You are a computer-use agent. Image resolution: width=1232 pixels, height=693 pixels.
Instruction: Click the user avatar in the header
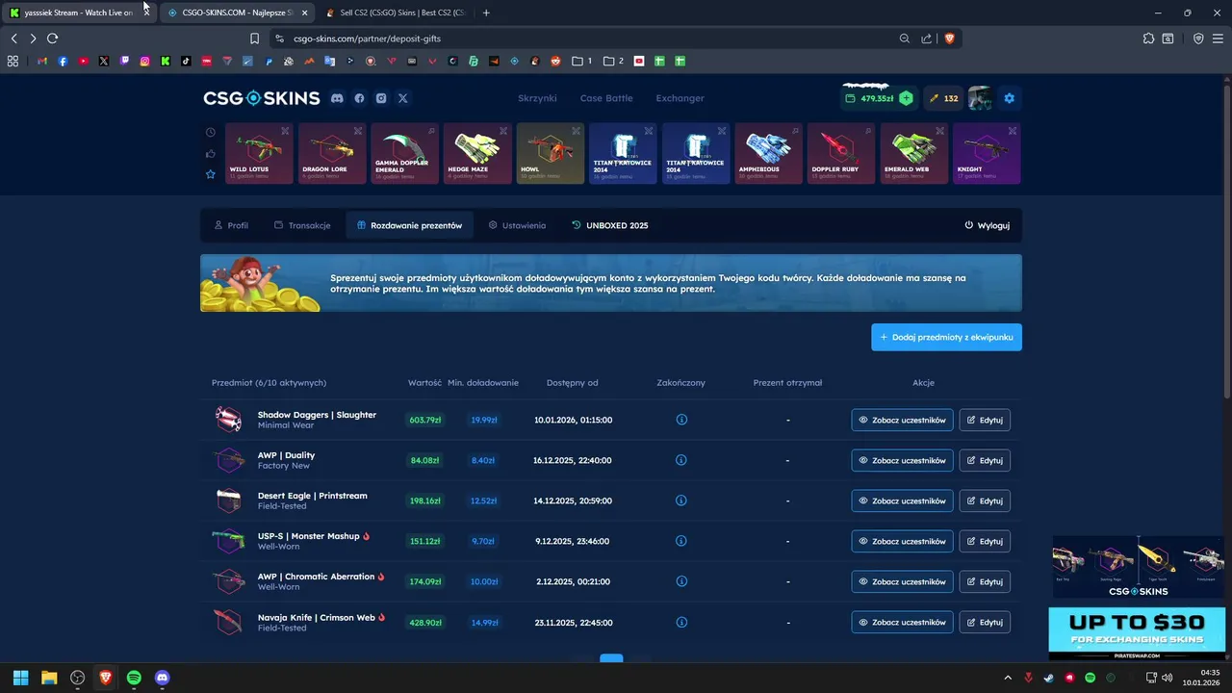tap(980, 98)
